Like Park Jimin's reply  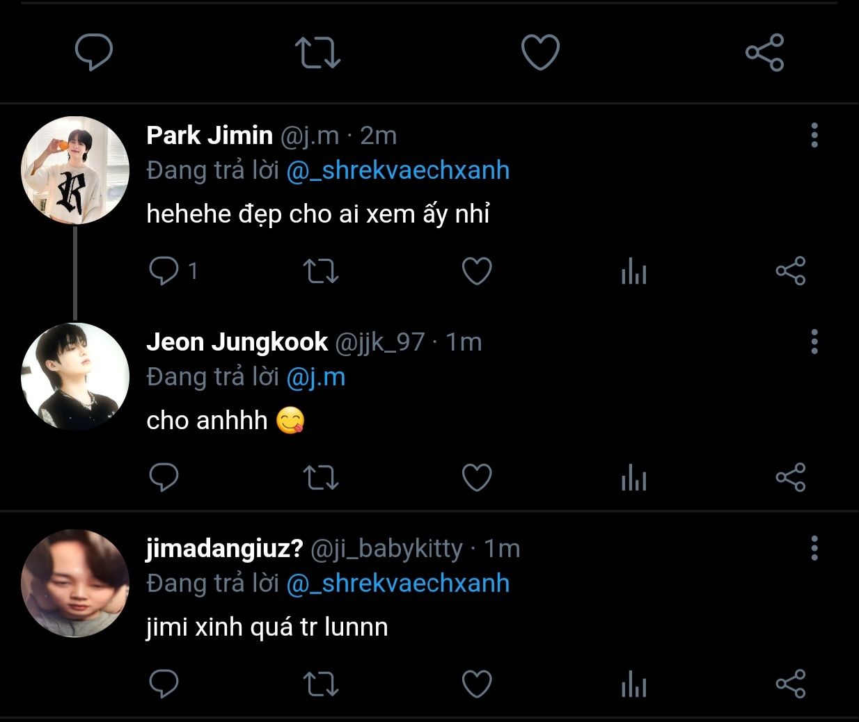point(477,271)
